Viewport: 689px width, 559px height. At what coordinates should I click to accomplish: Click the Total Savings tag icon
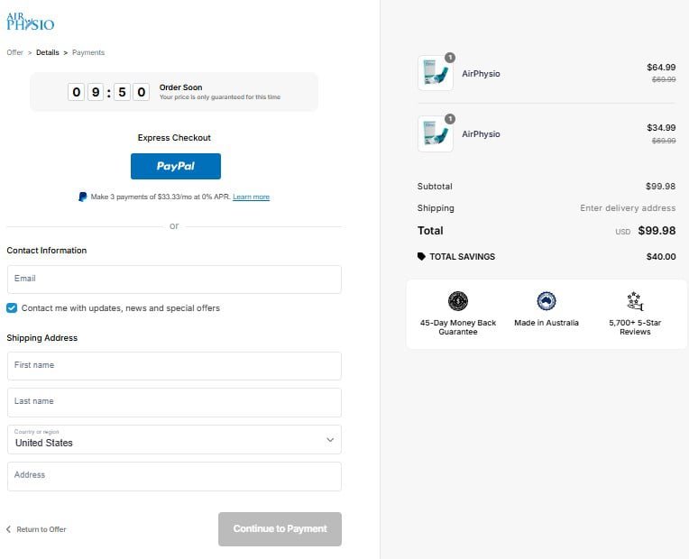(x=421, y=256)
